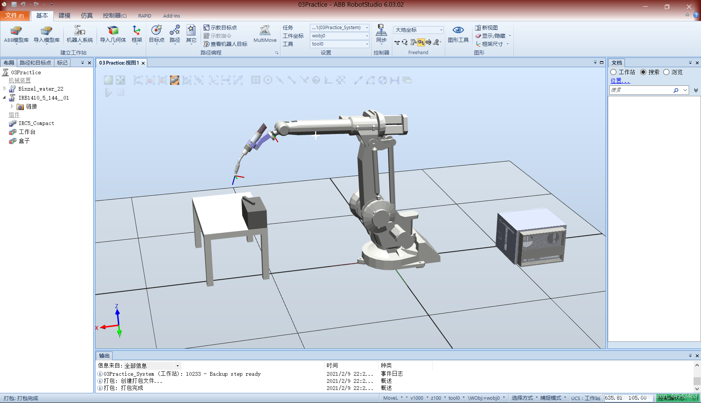701x403 pixels.
Task: Click the 其它 other icon
Action: [191, 34]
